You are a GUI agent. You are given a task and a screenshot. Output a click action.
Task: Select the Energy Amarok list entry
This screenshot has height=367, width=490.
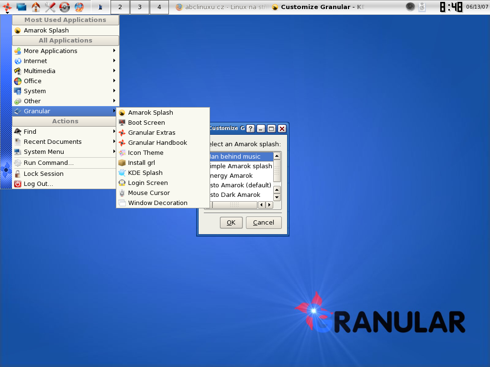click(232, 175)
